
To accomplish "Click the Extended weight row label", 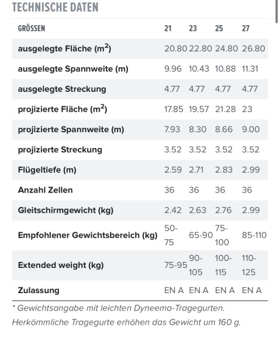I will point(61,265).
